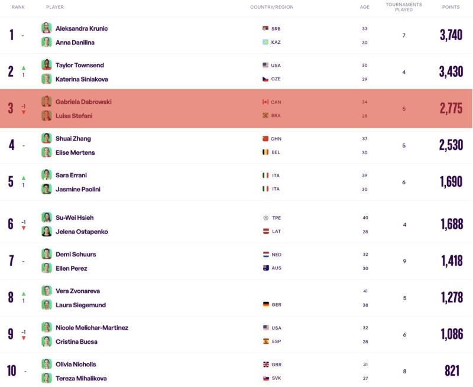Click Aleksandra Krunic's player avatar

[47, 28]
